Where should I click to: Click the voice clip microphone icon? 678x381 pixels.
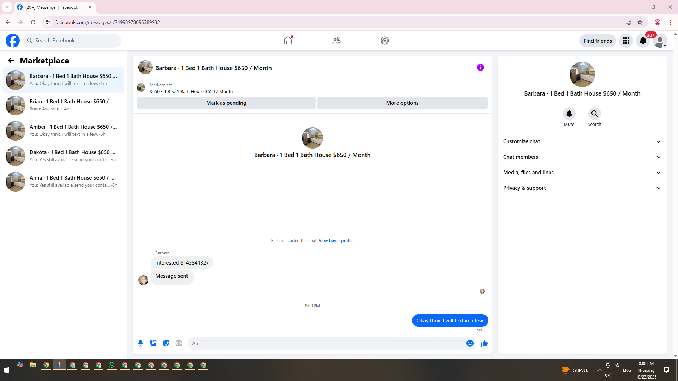click(141, 343)
